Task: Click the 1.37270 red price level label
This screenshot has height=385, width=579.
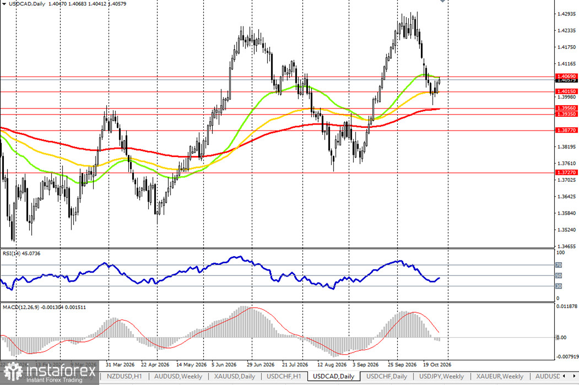Action: click(566, 172)
